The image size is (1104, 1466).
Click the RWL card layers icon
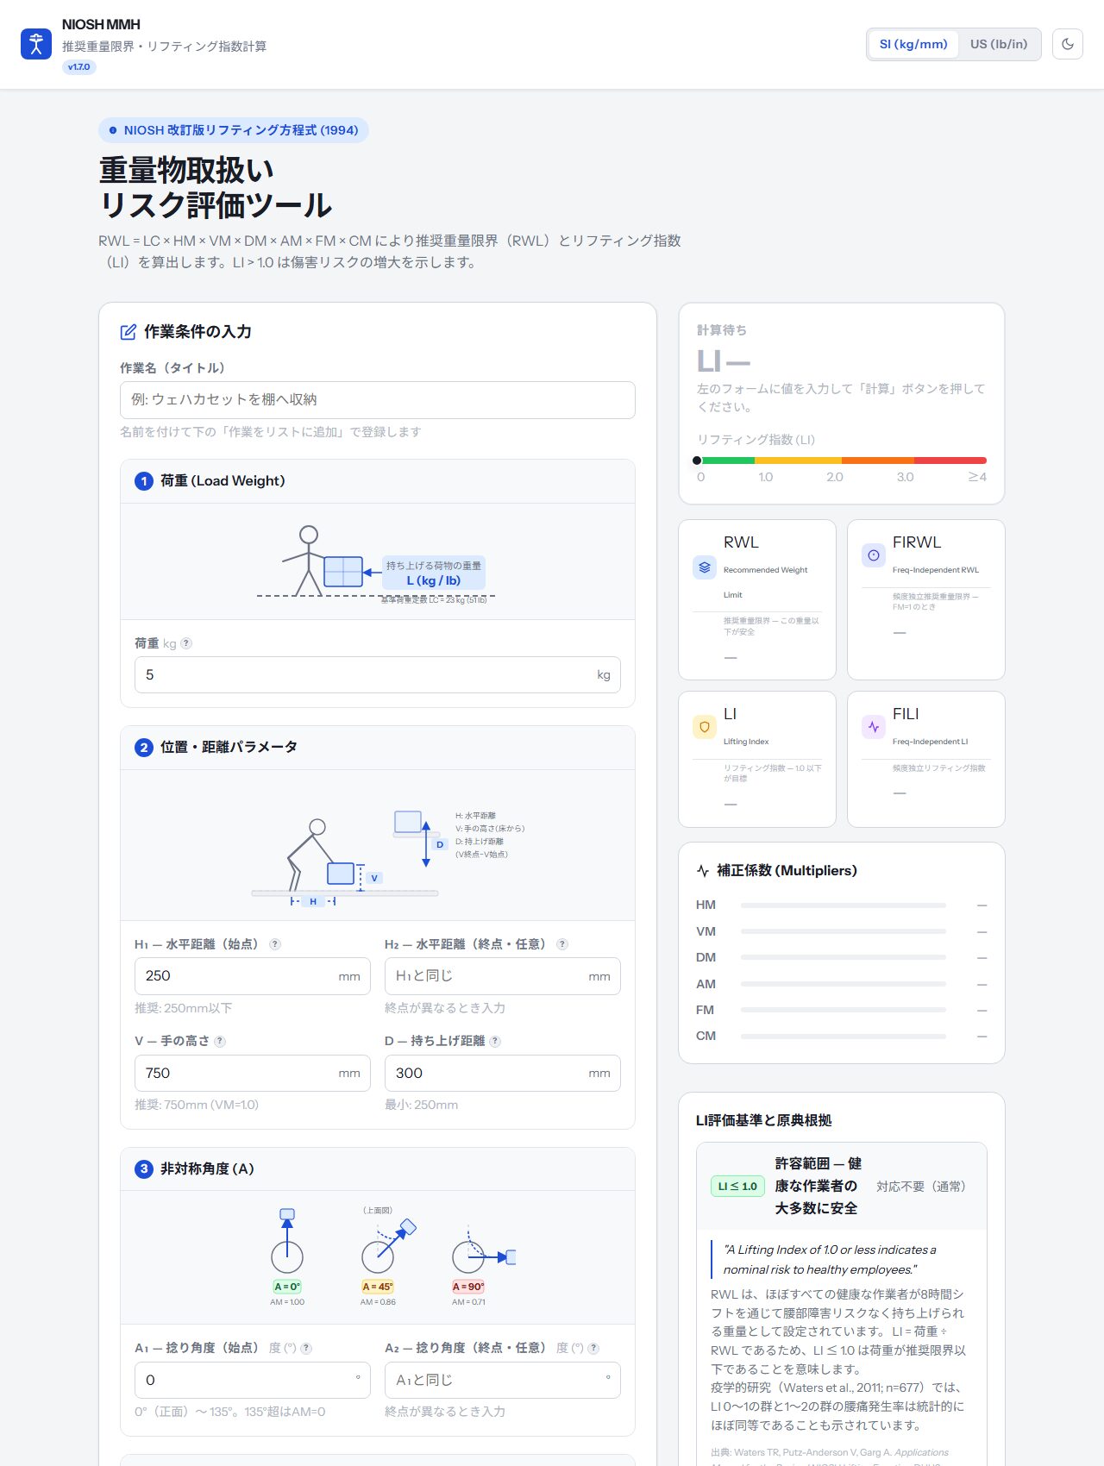point(705,567)
